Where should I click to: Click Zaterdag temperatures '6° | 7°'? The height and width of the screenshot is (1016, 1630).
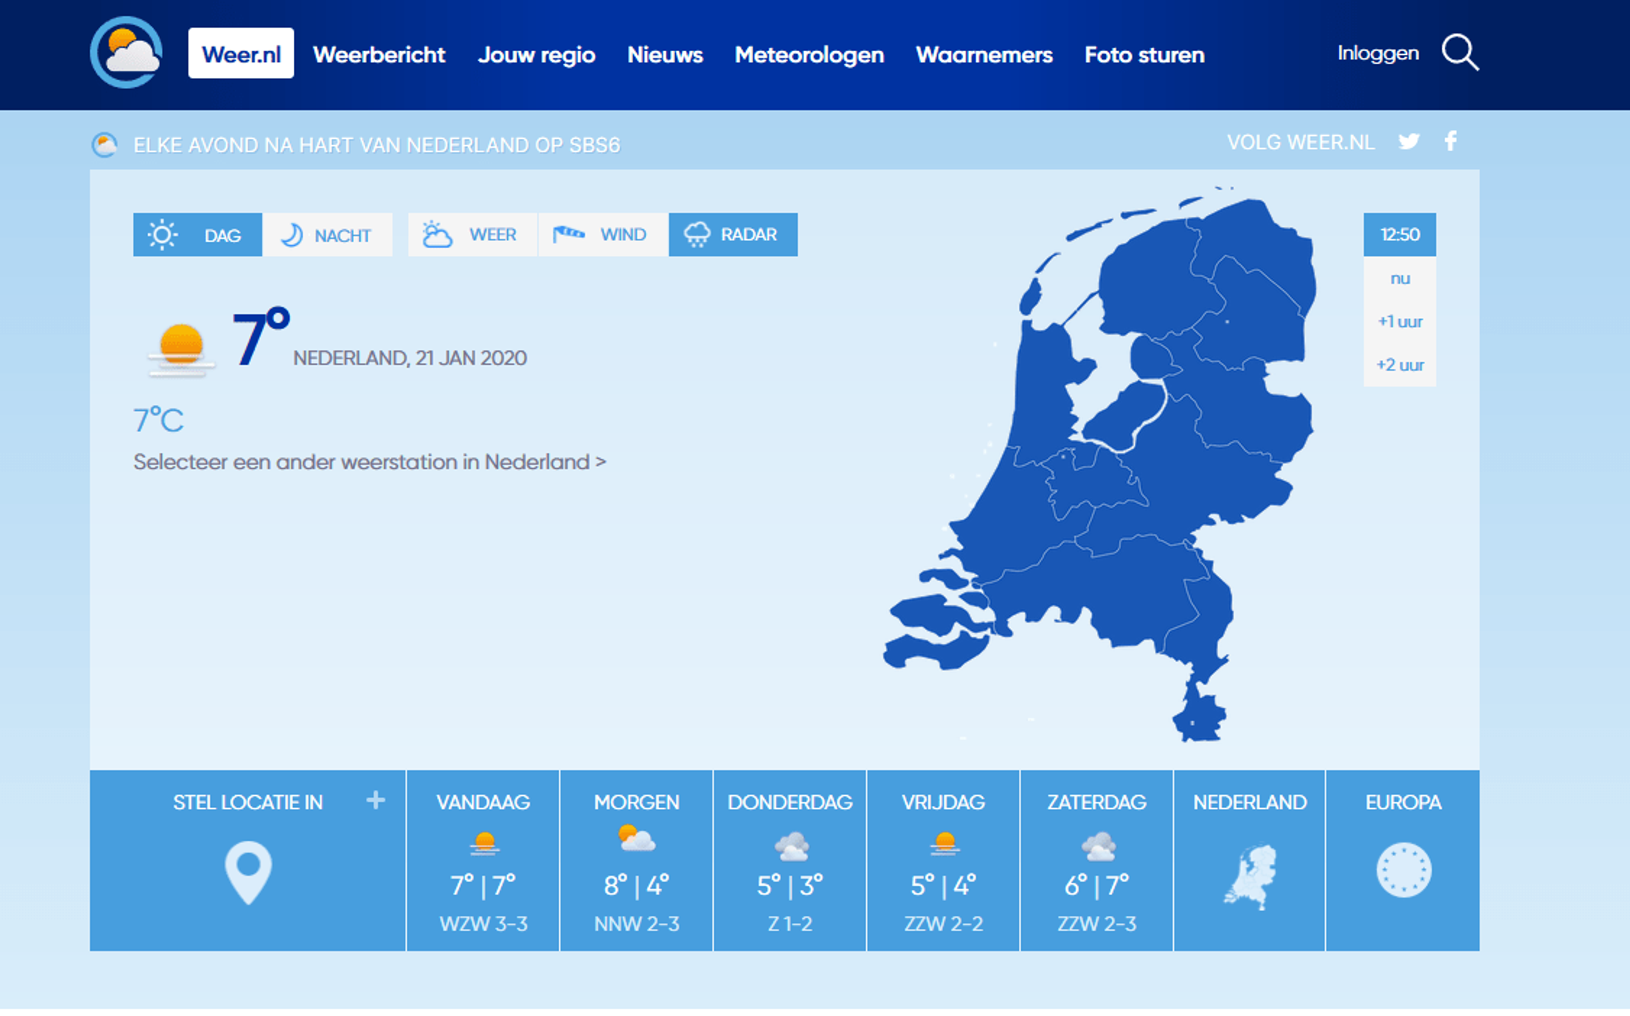(1096, 886)
